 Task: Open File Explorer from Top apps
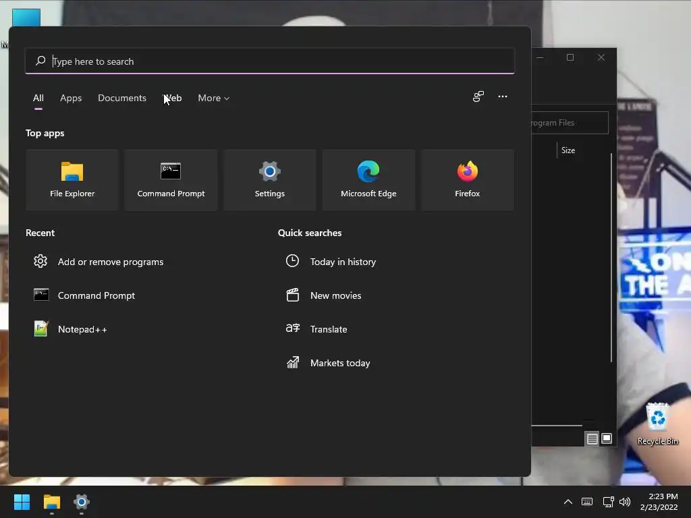(72, 179)
